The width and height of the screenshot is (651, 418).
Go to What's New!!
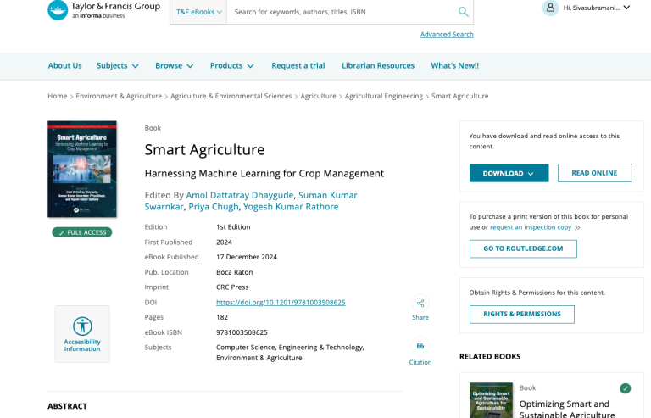pyautogui.click(x=454, y=65)
